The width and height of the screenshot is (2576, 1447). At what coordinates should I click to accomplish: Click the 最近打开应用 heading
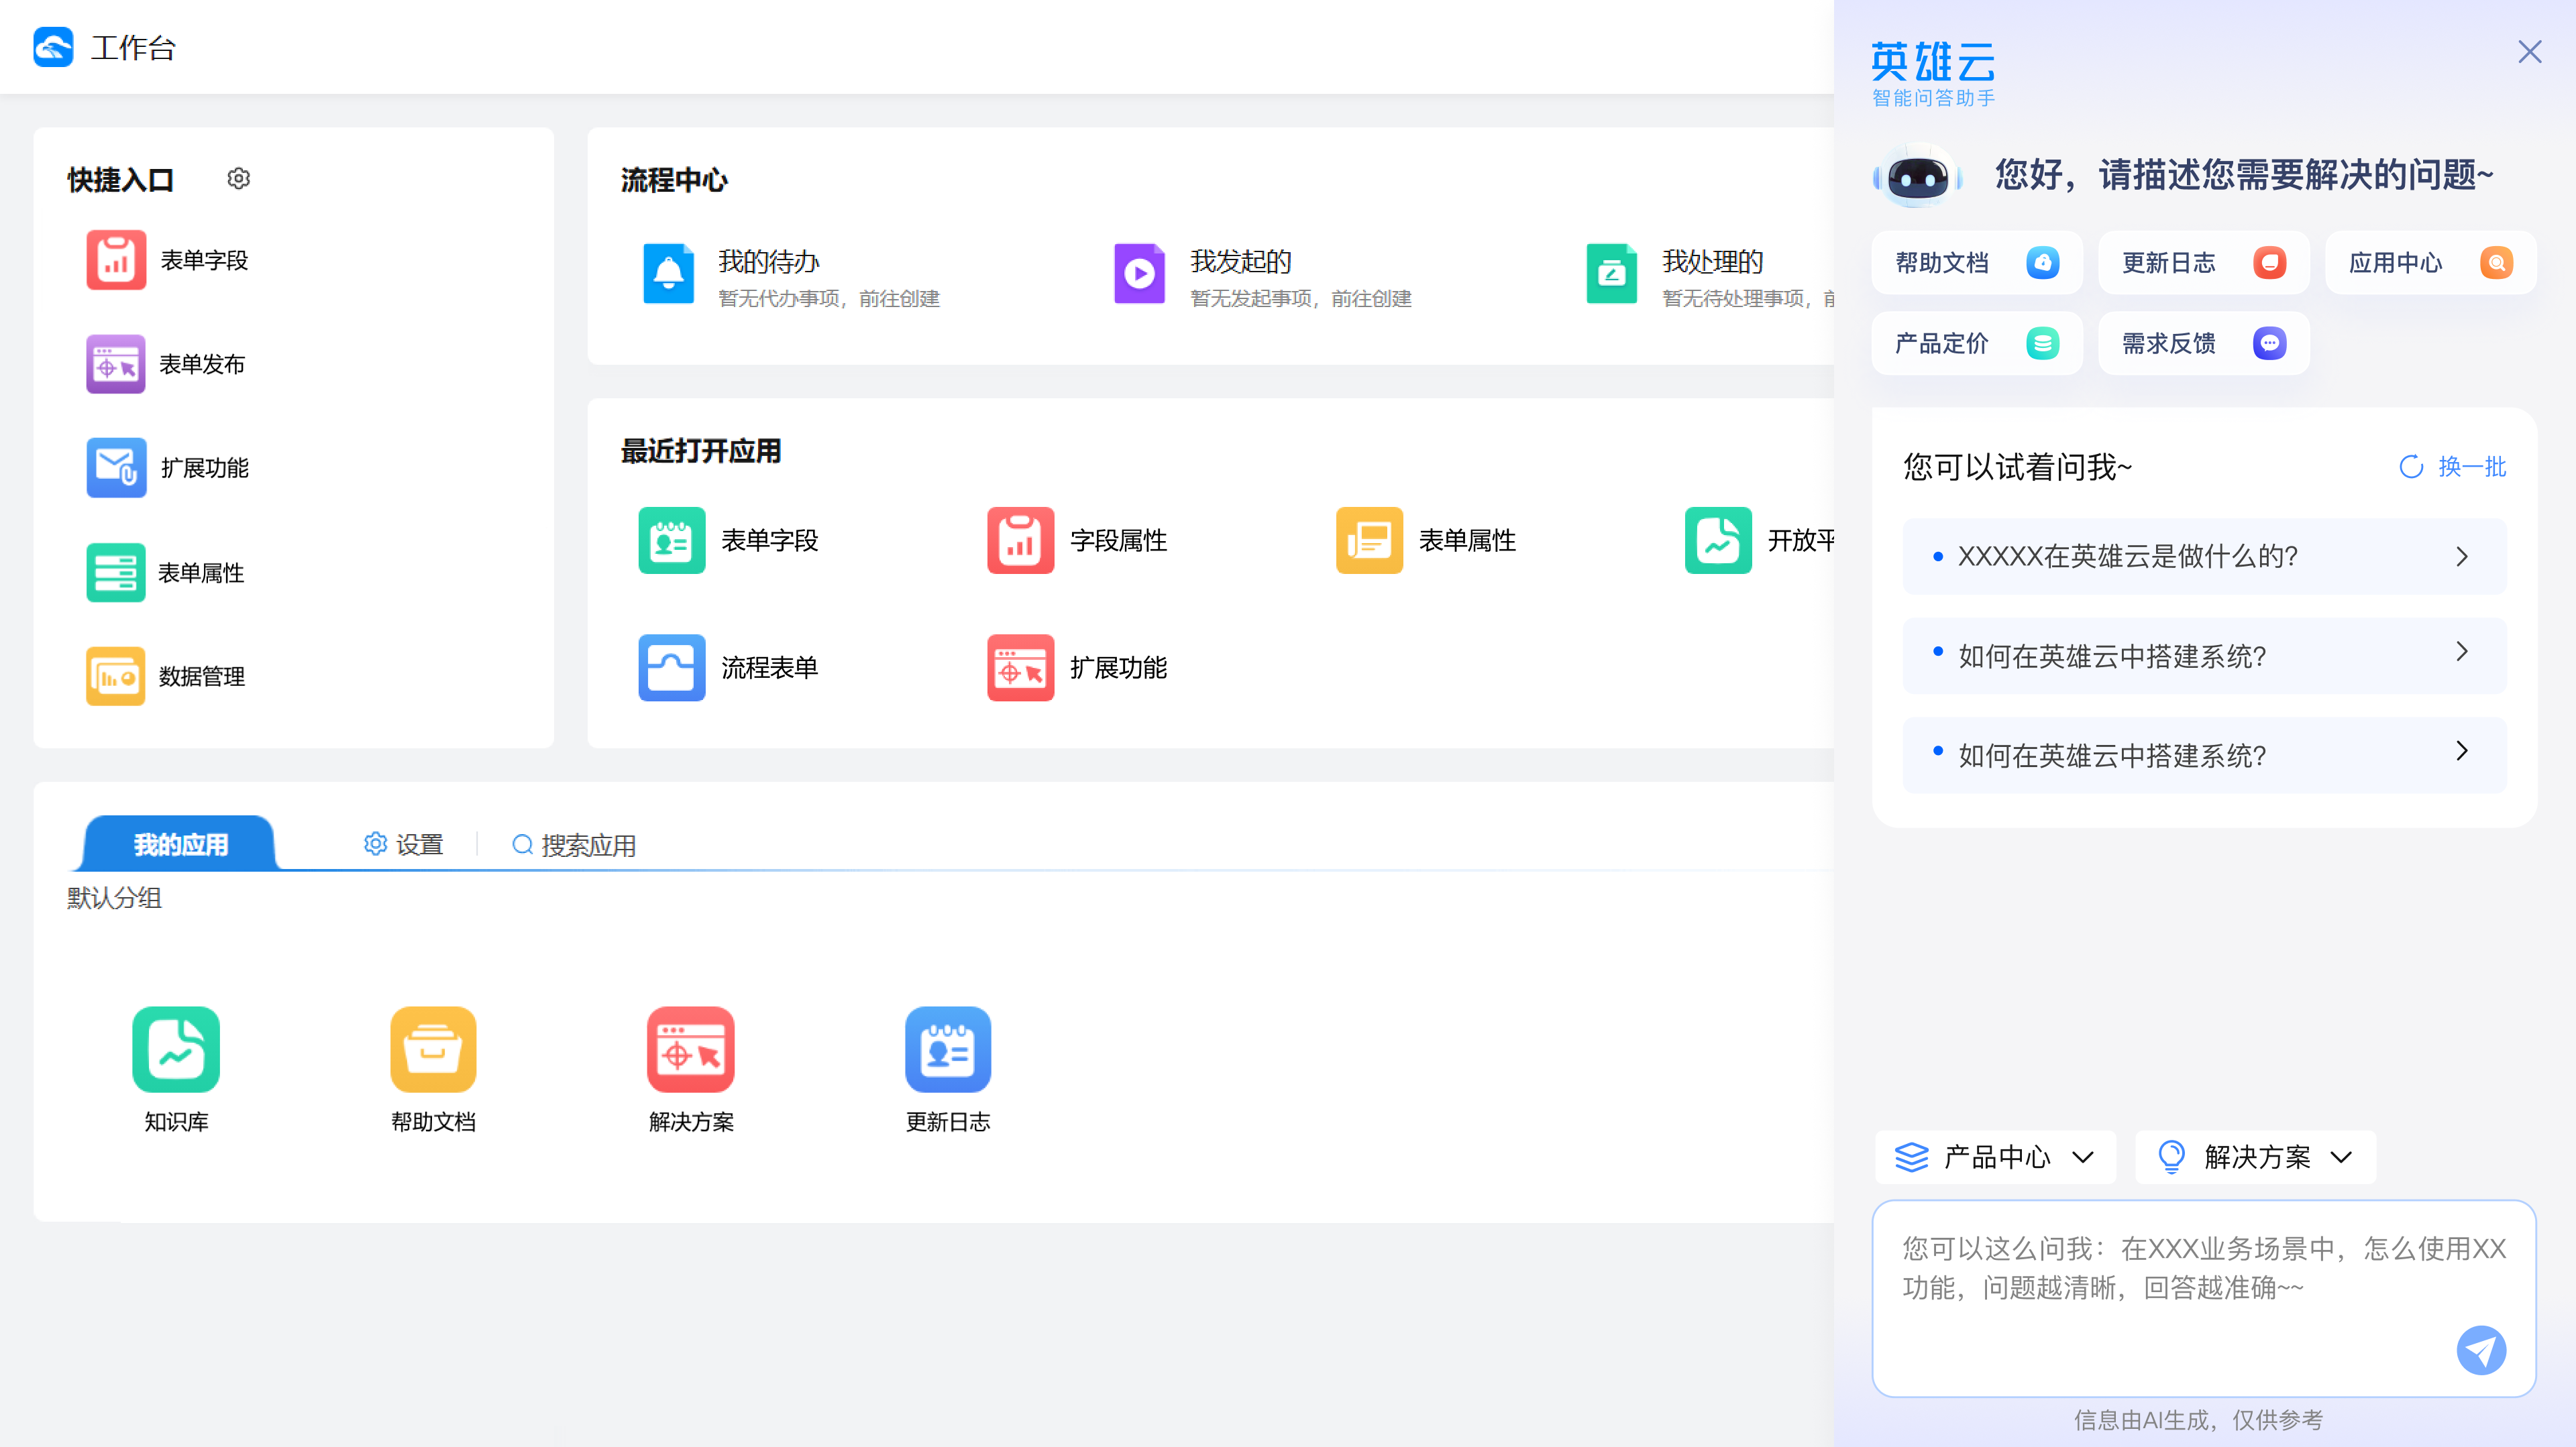click(x=701, y=451)
